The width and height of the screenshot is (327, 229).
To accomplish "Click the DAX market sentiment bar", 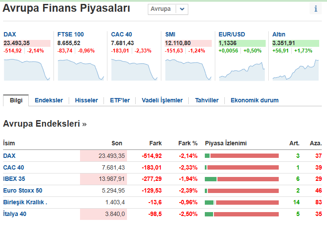I will click(x=241, y=156).
